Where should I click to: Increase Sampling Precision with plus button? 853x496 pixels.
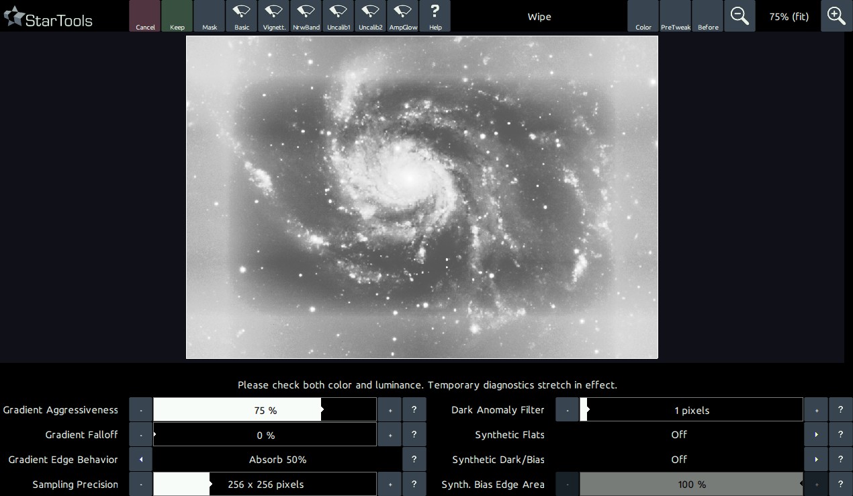[x=390, y=485]
